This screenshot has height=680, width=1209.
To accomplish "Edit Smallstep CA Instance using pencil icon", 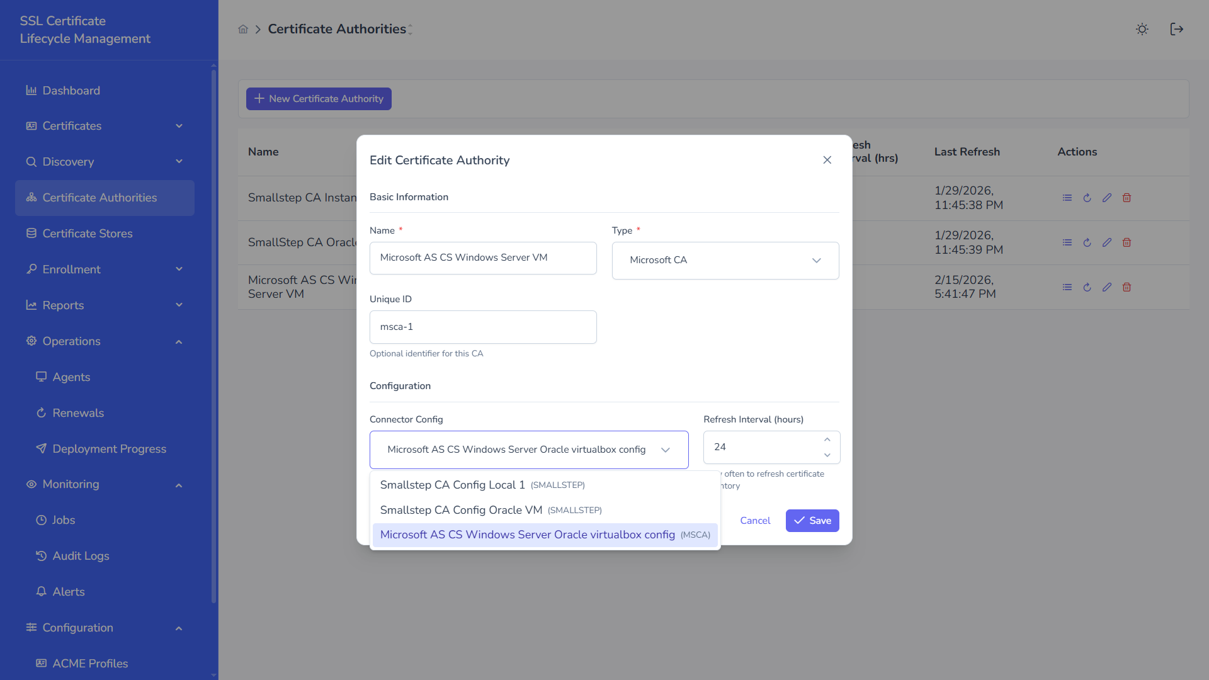I will click(x=1108, y=198).
